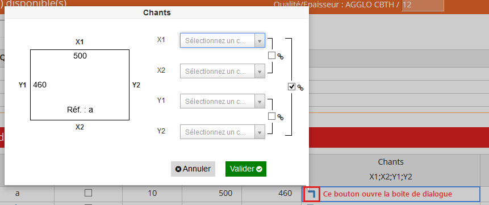Enable the X1 and X2 link checkbox

click(272, 56)
